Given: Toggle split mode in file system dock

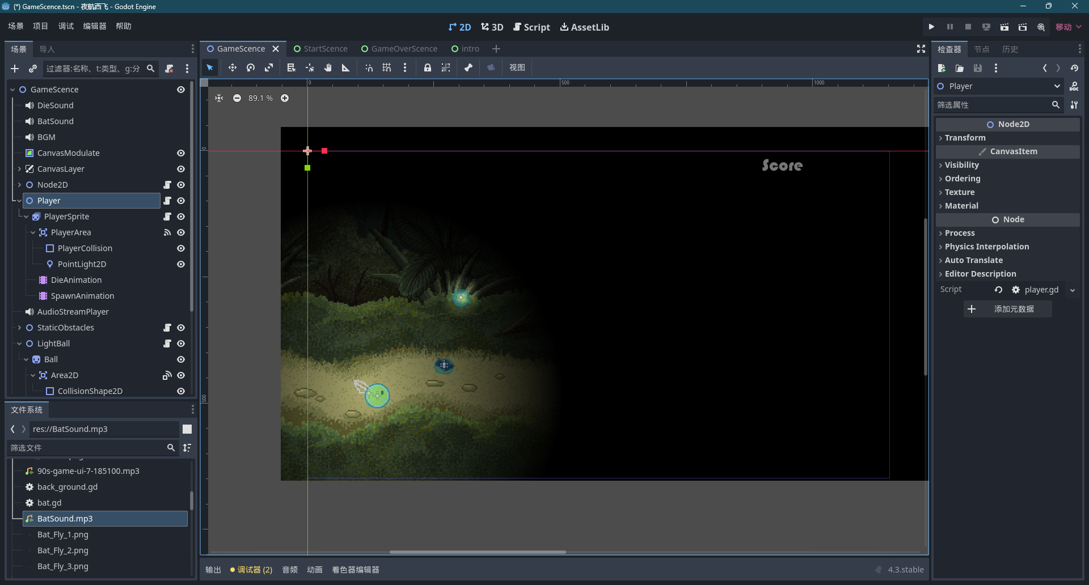Looking at the screenshot, I should tap(187, 429).
